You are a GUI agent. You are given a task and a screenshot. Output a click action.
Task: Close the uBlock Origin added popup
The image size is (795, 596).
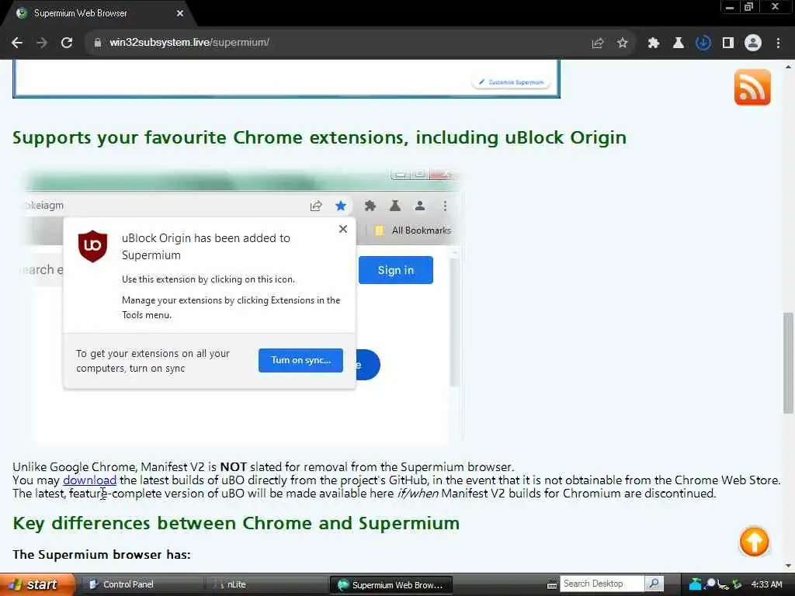[x=342, y=229]
